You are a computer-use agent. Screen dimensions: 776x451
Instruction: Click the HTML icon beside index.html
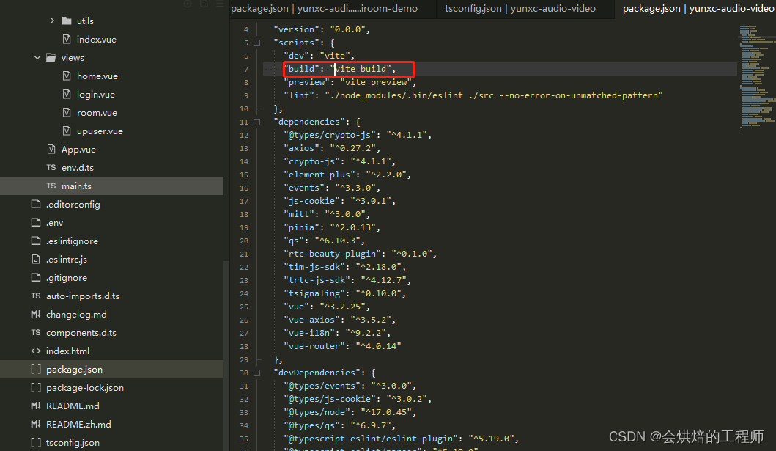36,351
